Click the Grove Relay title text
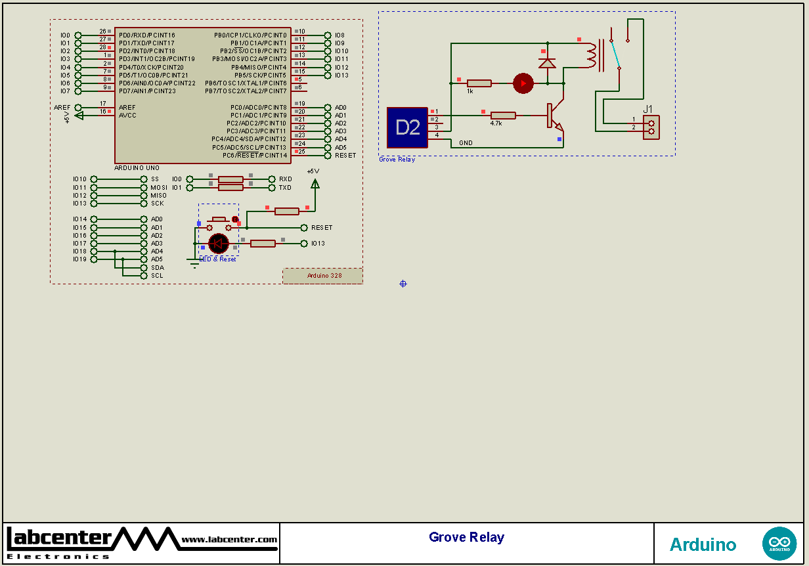This screenshot has height=566, width=809. (x=466, y=536)
